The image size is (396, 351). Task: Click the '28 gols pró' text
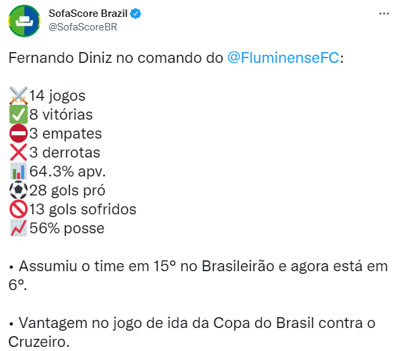click(x=67, y=190)
